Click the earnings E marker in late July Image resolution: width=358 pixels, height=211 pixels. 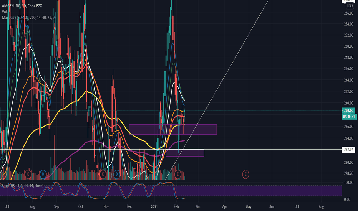[x=28, y=175]
